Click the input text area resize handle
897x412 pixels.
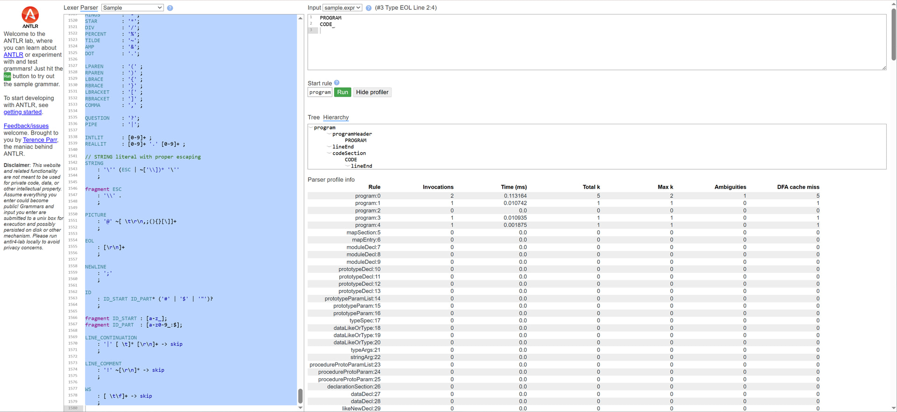pyautogui.click(x=884, y=68)
